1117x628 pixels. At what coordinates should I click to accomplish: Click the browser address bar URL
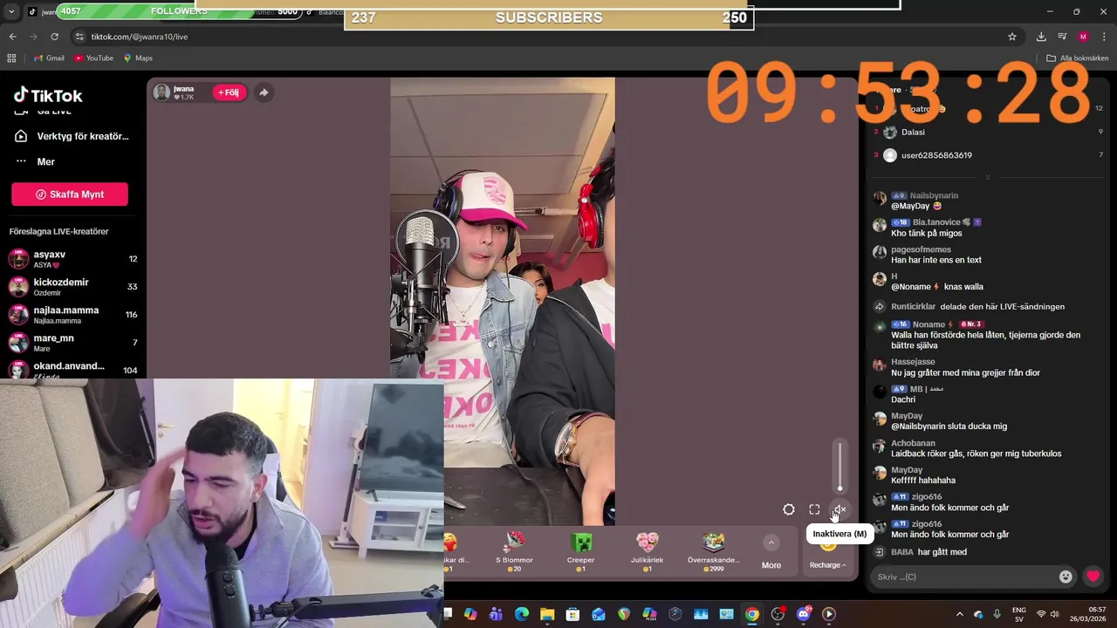140,37
